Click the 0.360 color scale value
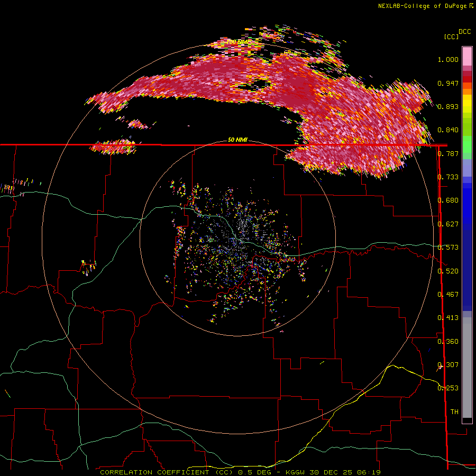476x476 pixels. pos(448,342)
